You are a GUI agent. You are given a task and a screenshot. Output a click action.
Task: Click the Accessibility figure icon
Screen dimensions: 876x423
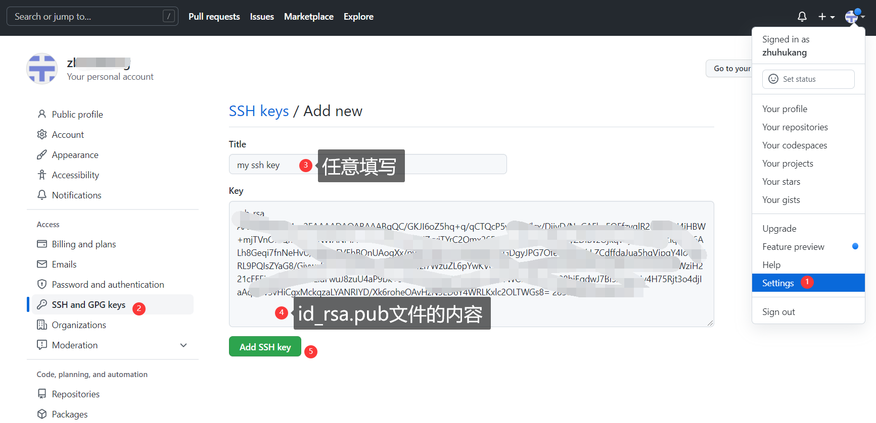click(42, 175)
